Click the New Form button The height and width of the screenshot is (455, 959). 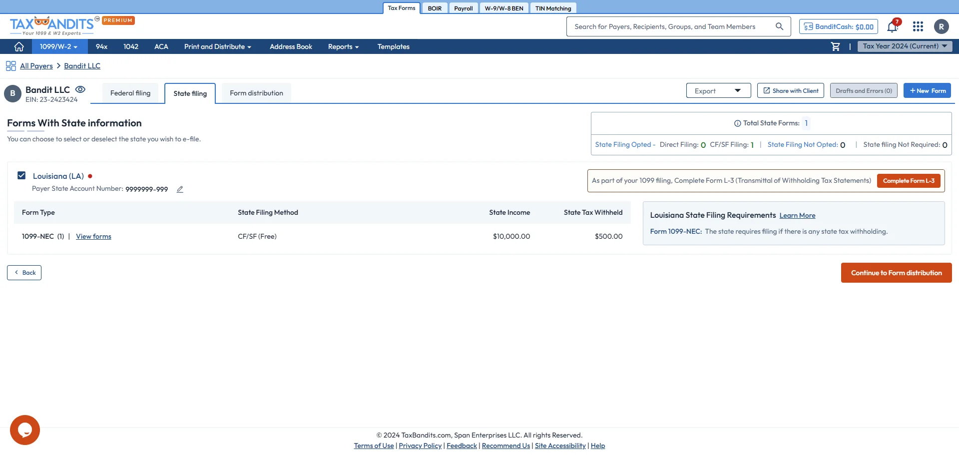click(927, 90)
